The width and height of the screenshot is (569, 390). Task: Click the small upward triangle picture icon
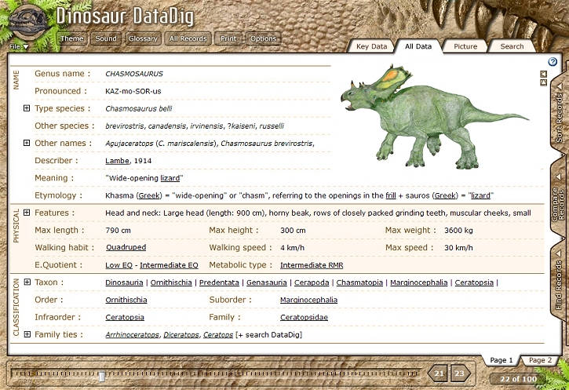tap(543, 82)
